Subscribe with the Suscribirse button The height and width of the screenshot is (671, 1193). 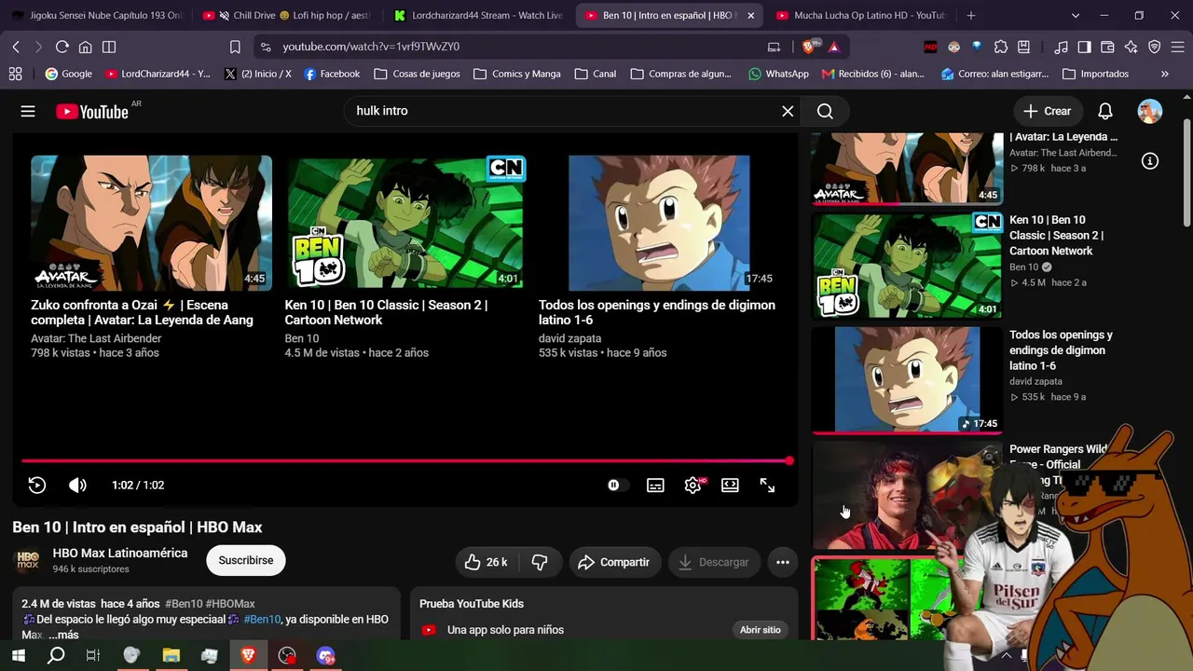click(246, 560)
